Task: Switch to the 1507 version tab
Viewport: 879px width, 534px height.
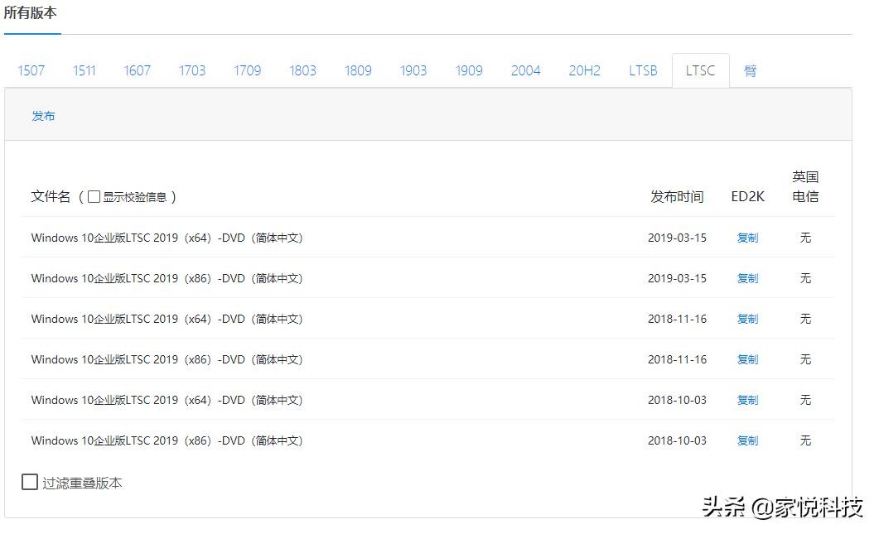Action: tap(31, 70)
